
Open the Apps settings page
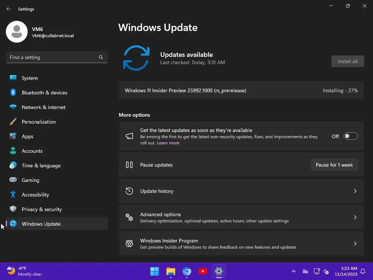click(56, 136)
